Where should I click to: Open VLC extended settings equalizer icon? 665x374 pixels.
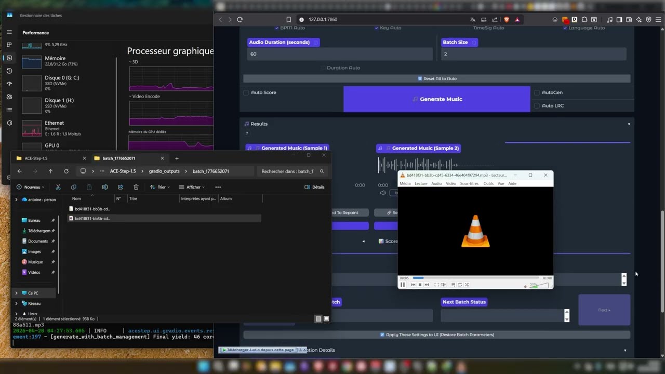(443, 285)
